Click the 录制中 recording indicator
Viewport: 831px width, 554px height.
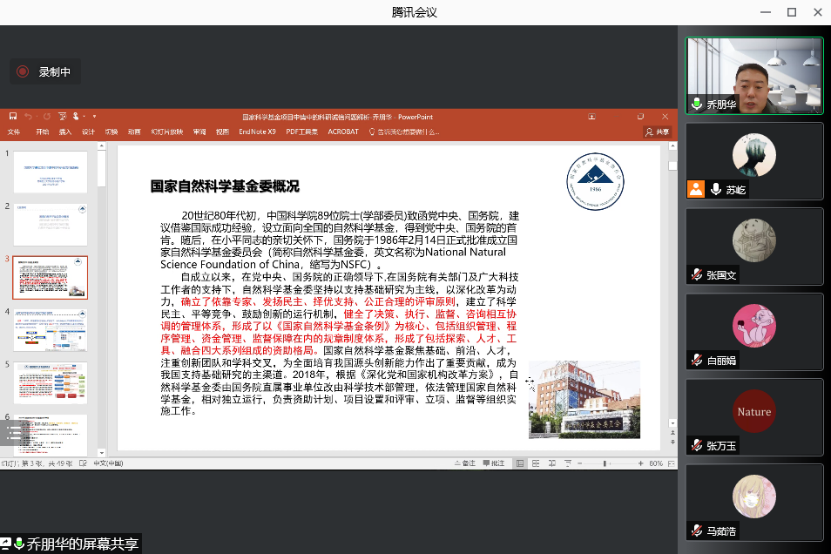click(45, 72)
